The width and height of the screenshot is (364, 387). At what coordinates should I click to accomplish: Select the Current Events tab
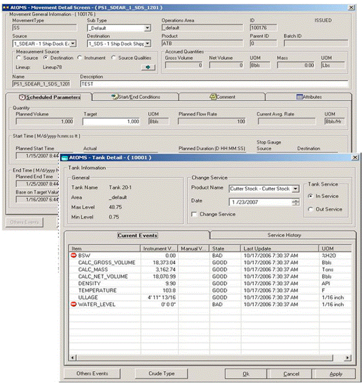click(137, 235)
